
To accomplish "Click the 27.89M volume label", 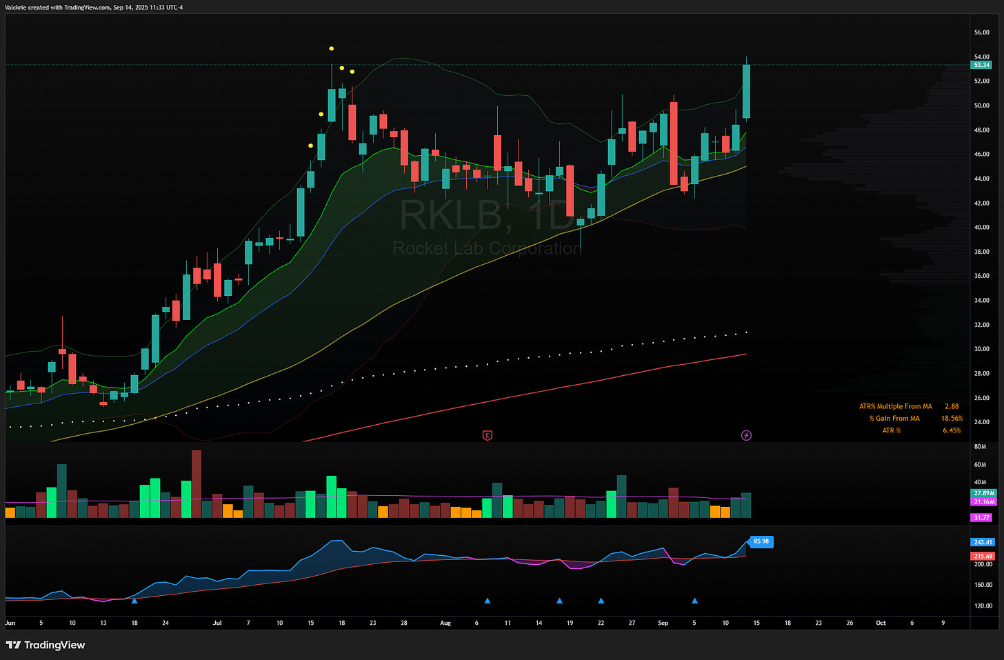I will [983, 493].
